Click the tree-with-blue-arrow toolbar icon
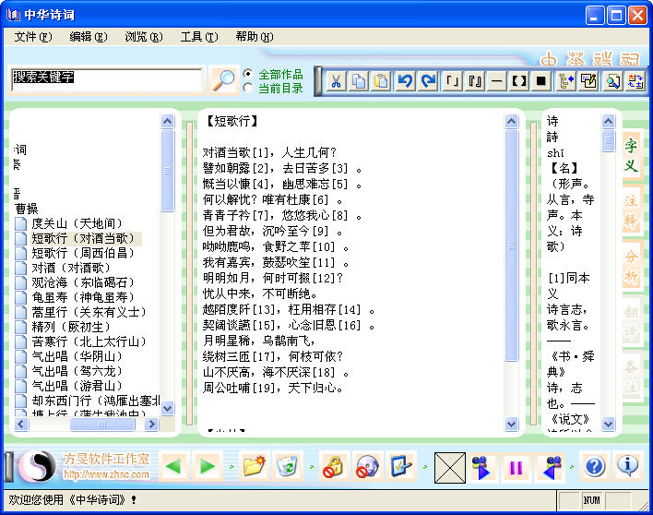Viewport: 653px width, 515px height. click(566, 81)
